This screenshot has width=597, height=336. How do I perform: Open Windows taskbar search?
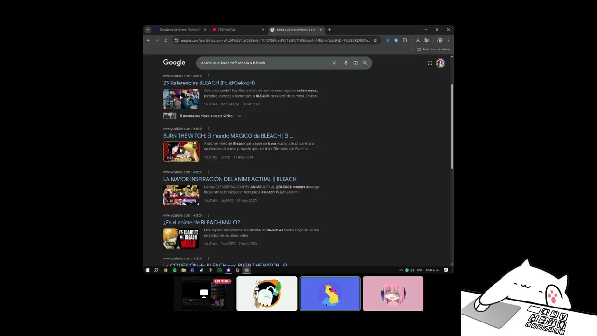pos(156,270)
